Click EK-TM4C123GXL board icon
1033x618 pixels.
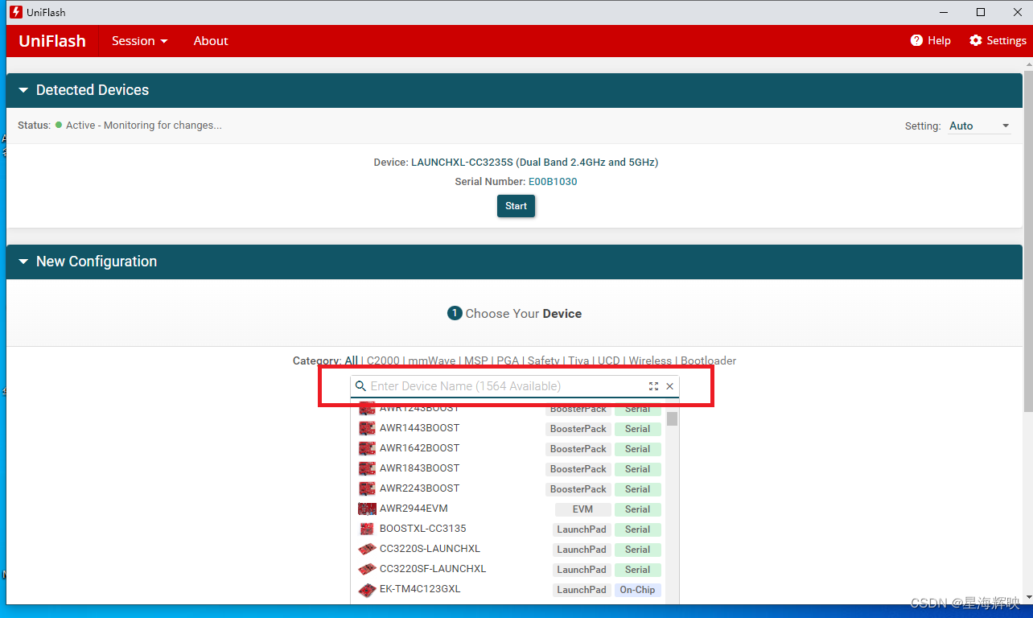click(x=367, y=589)
